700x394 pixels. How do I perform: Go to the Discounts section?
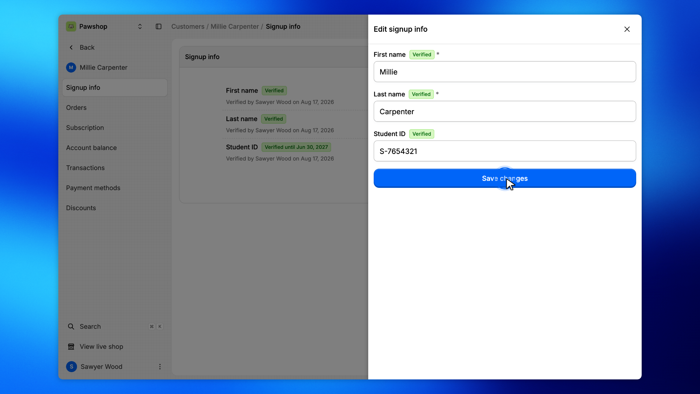click(x=115, y=208)
